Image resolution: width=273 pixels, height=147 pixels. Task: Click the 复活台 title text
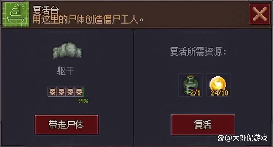(x=46, y=10)
